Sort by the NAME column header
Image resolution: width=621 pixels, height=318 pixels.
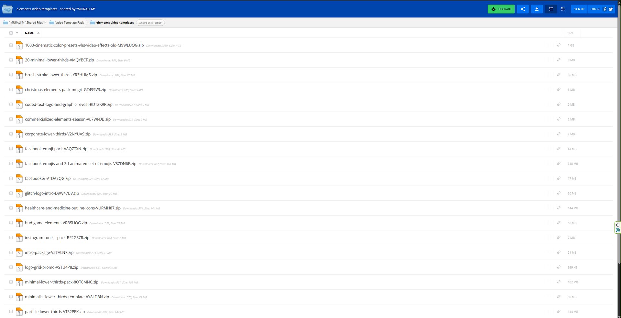point(29,33)
